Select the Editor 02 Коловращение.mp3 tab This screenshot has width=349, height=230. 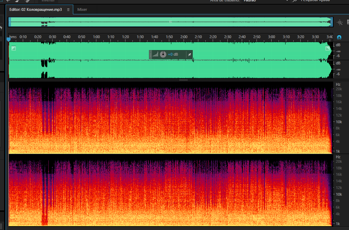(36, 9)
